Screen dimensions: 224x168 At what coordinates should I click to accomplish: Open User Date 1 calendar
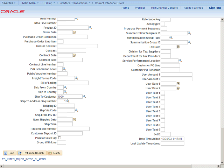(178, 84)
